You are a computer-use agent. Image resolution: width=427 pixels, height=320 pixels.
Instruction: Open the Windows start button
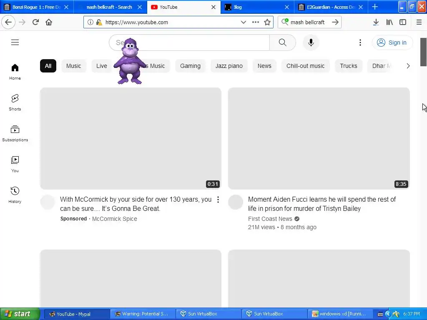[x=20, y=314]
